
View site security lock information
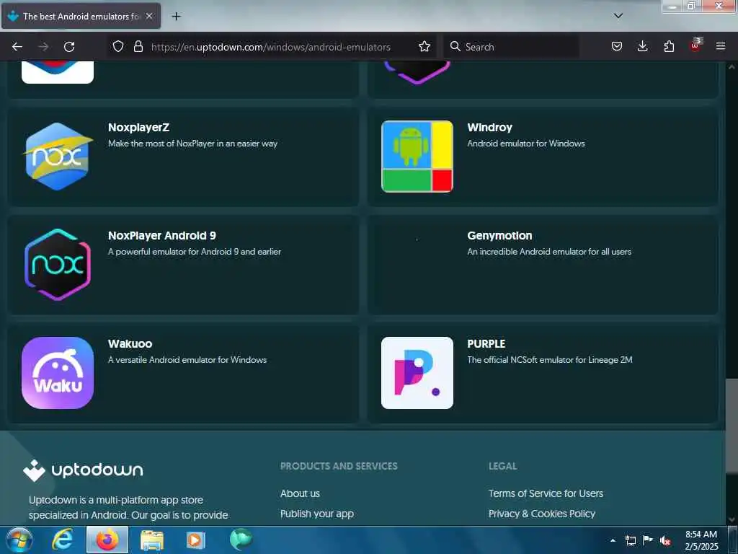click(138, 47)
